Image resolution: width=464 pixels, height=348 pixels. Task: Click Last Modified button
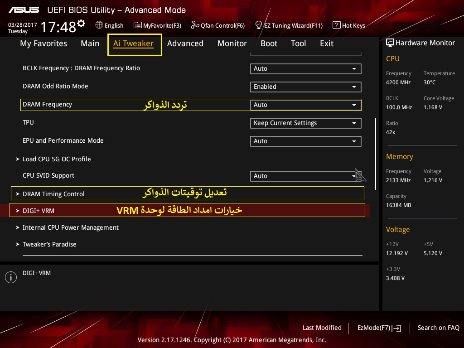click(322, 328)
